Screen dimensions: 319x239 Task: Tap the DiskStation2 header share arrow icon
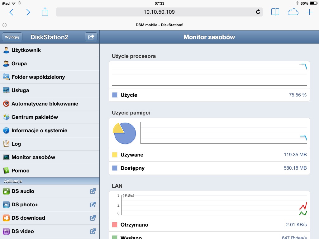91,37
